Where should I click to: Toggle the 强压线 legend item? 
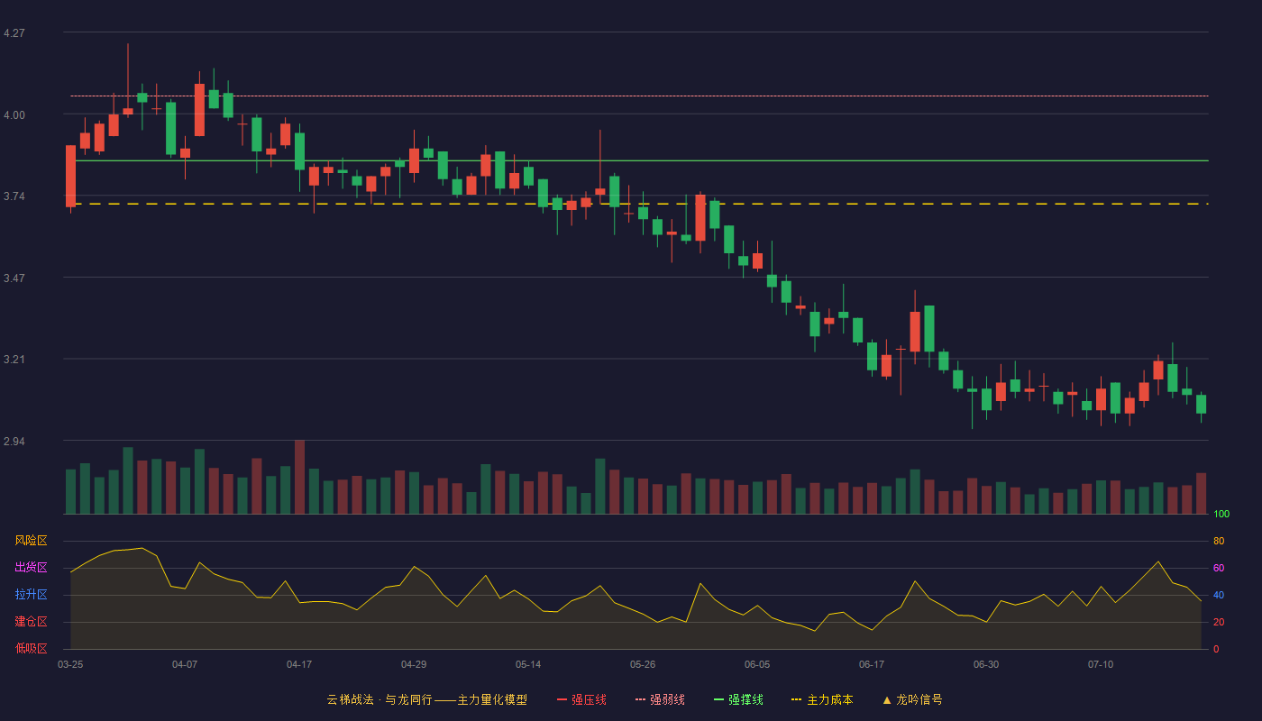[581, 699]
